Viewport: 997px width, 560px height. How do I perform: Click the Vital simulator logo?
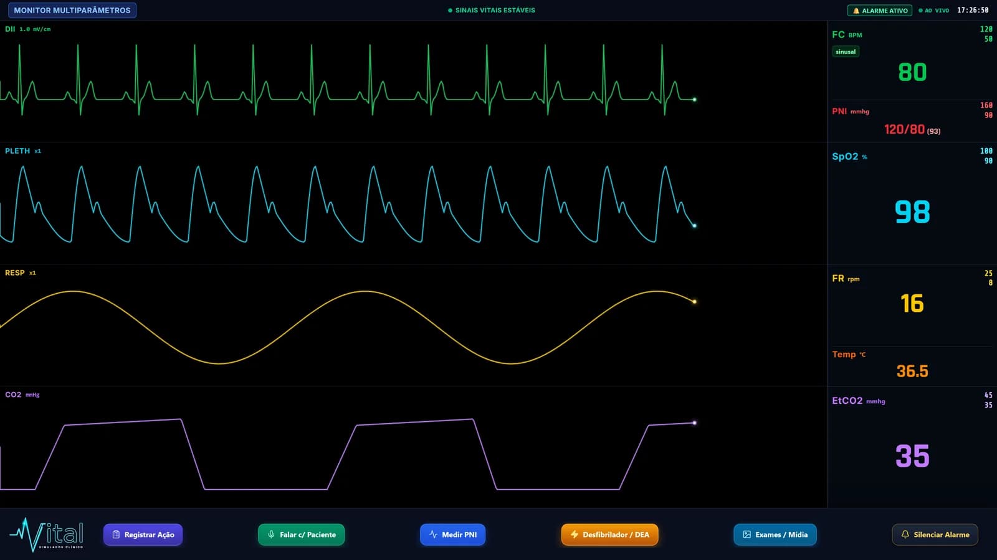pos(47,534)
